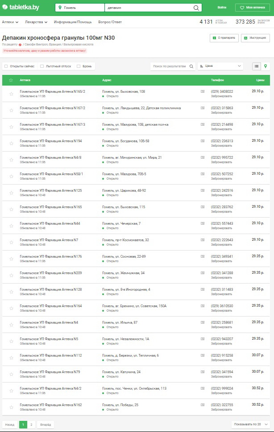
Task: Open the map icon for ул. Чечерская, 7
Action: 203,223
